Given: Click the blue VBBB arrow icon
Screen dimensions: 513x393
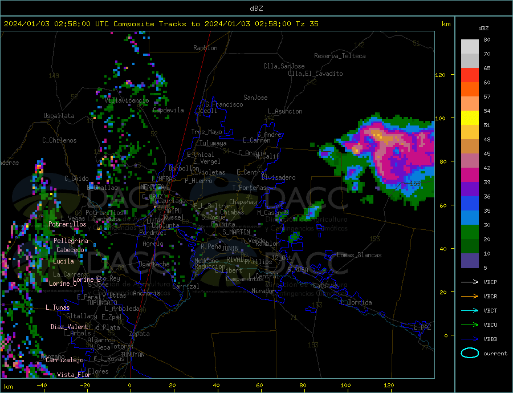Looking at the screenshot, I should click(x=470, y=339).
